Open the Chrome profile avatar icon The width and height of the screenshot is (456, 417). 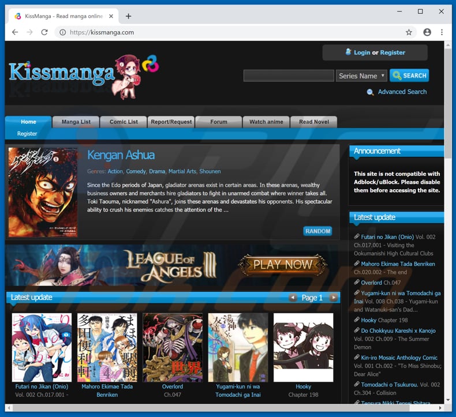[427, 32]
